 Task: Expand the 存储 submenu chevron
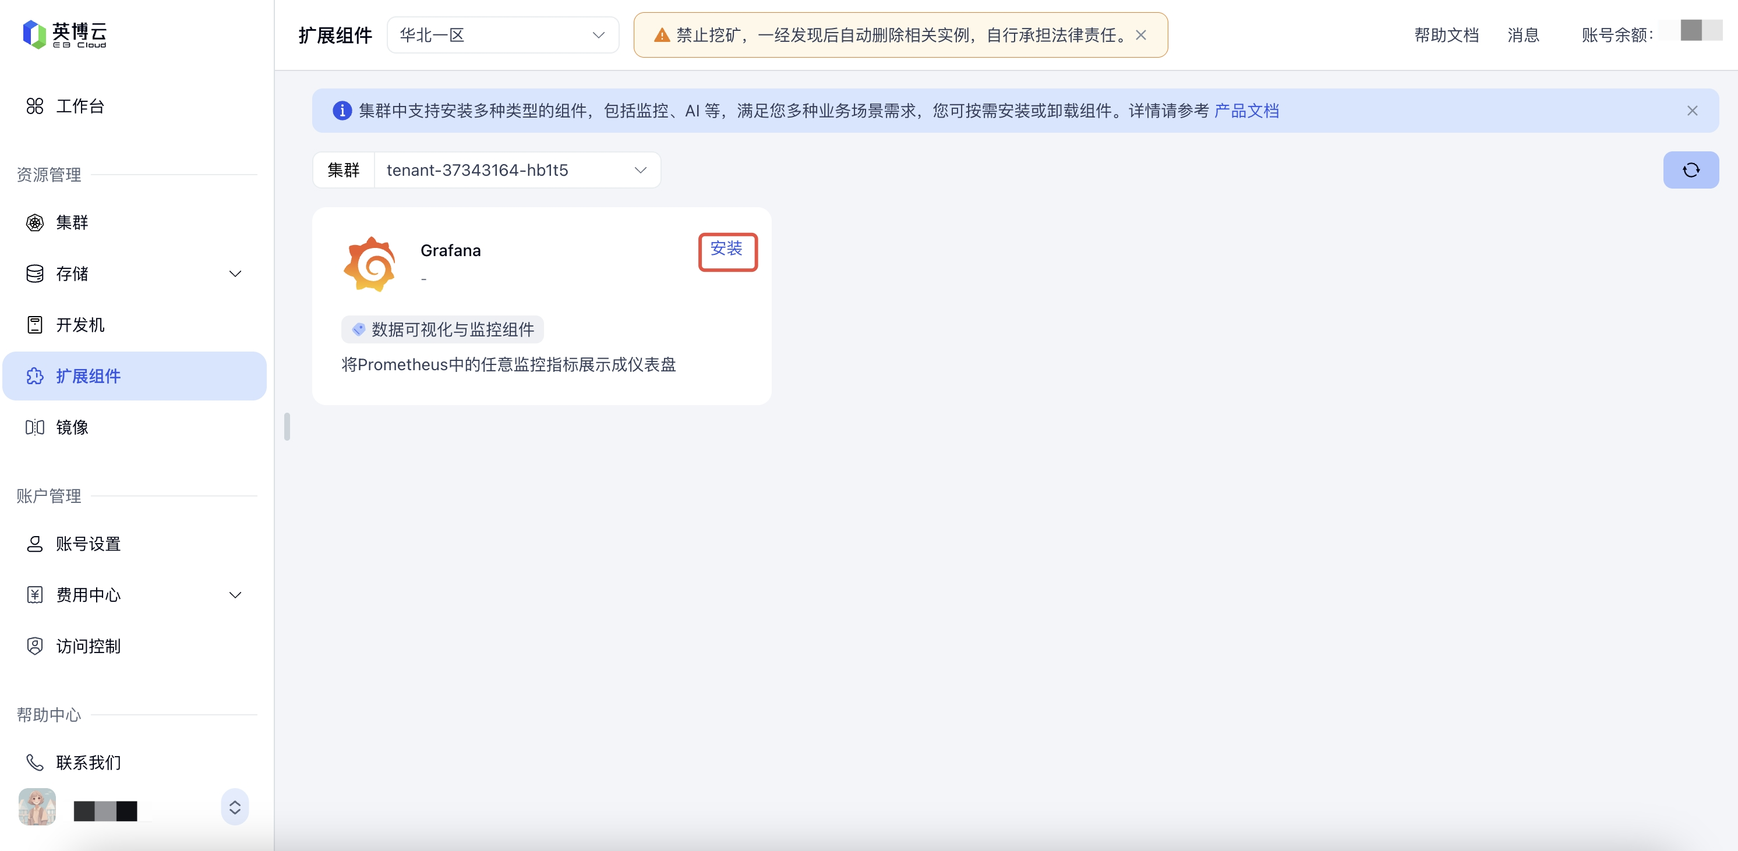[235, 274]
